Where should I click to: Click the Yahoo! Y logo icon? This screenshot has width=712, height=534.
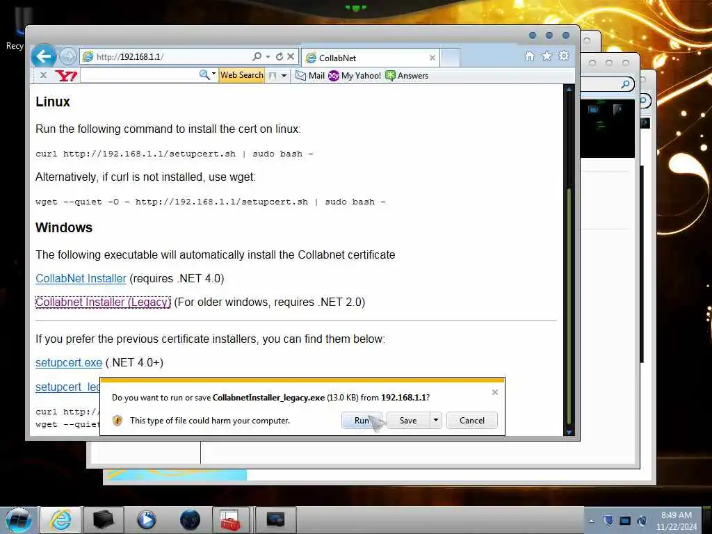[x=66, y=75]
